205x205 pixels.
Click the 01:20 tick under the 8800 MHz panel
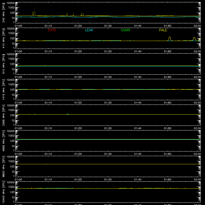click(x=78, y=180)
